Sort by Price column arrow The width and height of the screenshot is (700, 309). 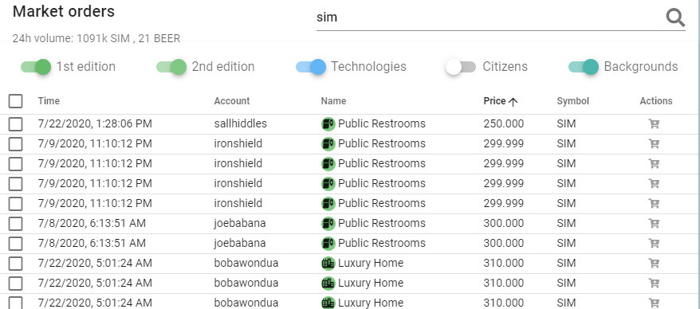(513, 102)
